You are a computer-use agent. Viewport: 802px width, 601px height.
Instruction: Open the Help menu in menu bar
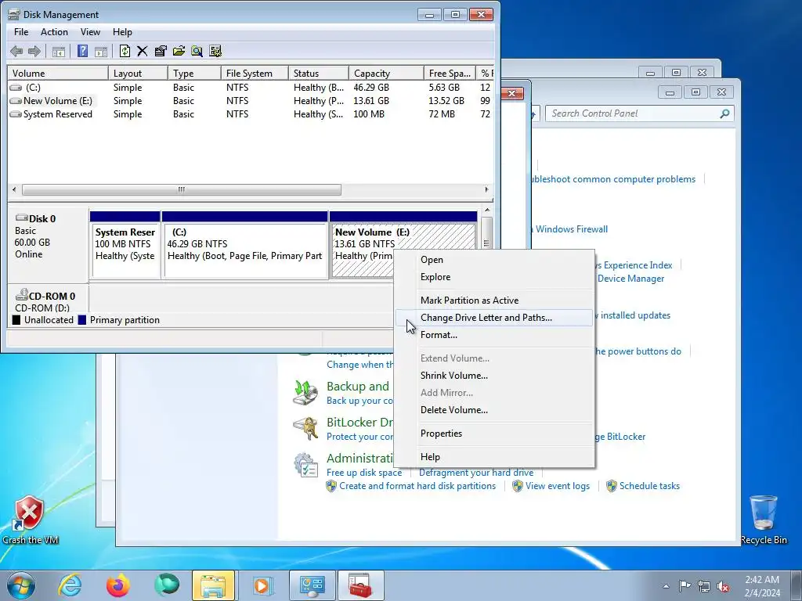click(x=122, y=32)
